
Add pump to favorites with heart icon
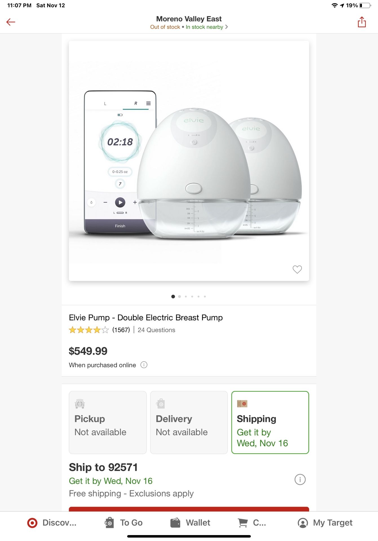297,270
